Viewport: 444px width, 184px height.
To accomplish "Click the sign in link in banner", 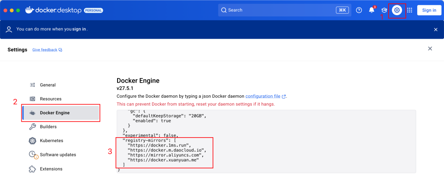I will pyautogui.click(x=79, y=29).
